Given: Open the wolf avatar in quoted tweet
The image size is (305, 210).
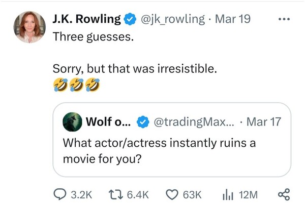Looking at the screenshot, I should tap(72, 122).
